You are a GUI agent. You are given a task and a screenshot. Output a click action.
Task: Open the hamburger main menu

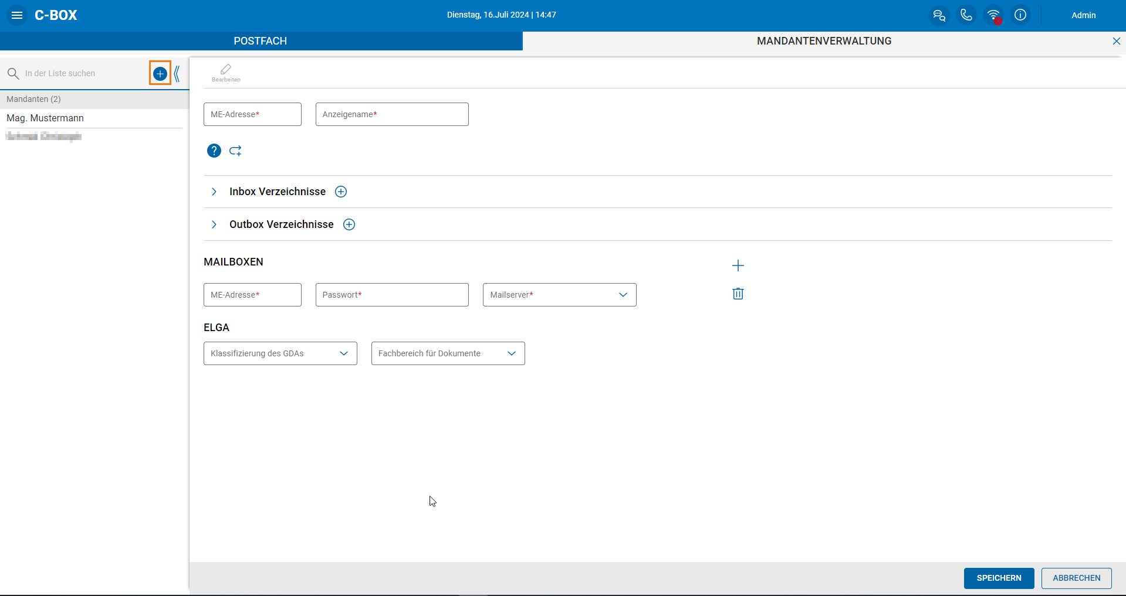coord(17,15)
